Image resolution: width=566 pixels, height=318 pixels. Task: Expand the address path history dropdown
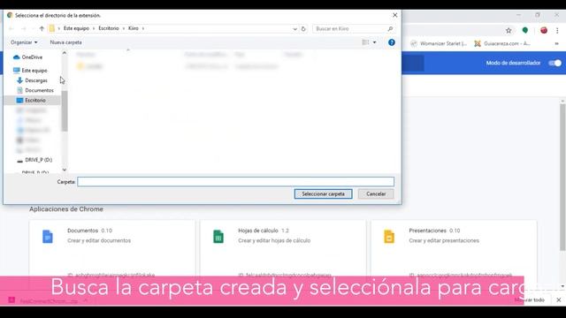tap(294, 29)
